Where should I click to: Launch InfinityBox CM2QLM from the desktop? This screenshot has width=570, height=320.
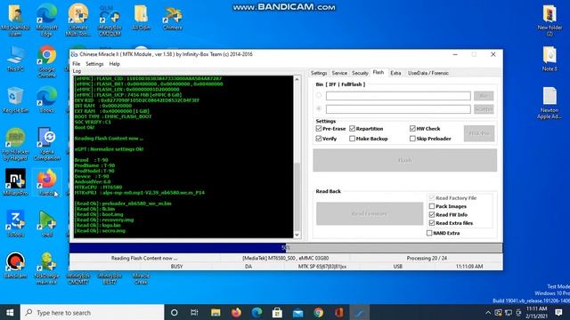110,20
